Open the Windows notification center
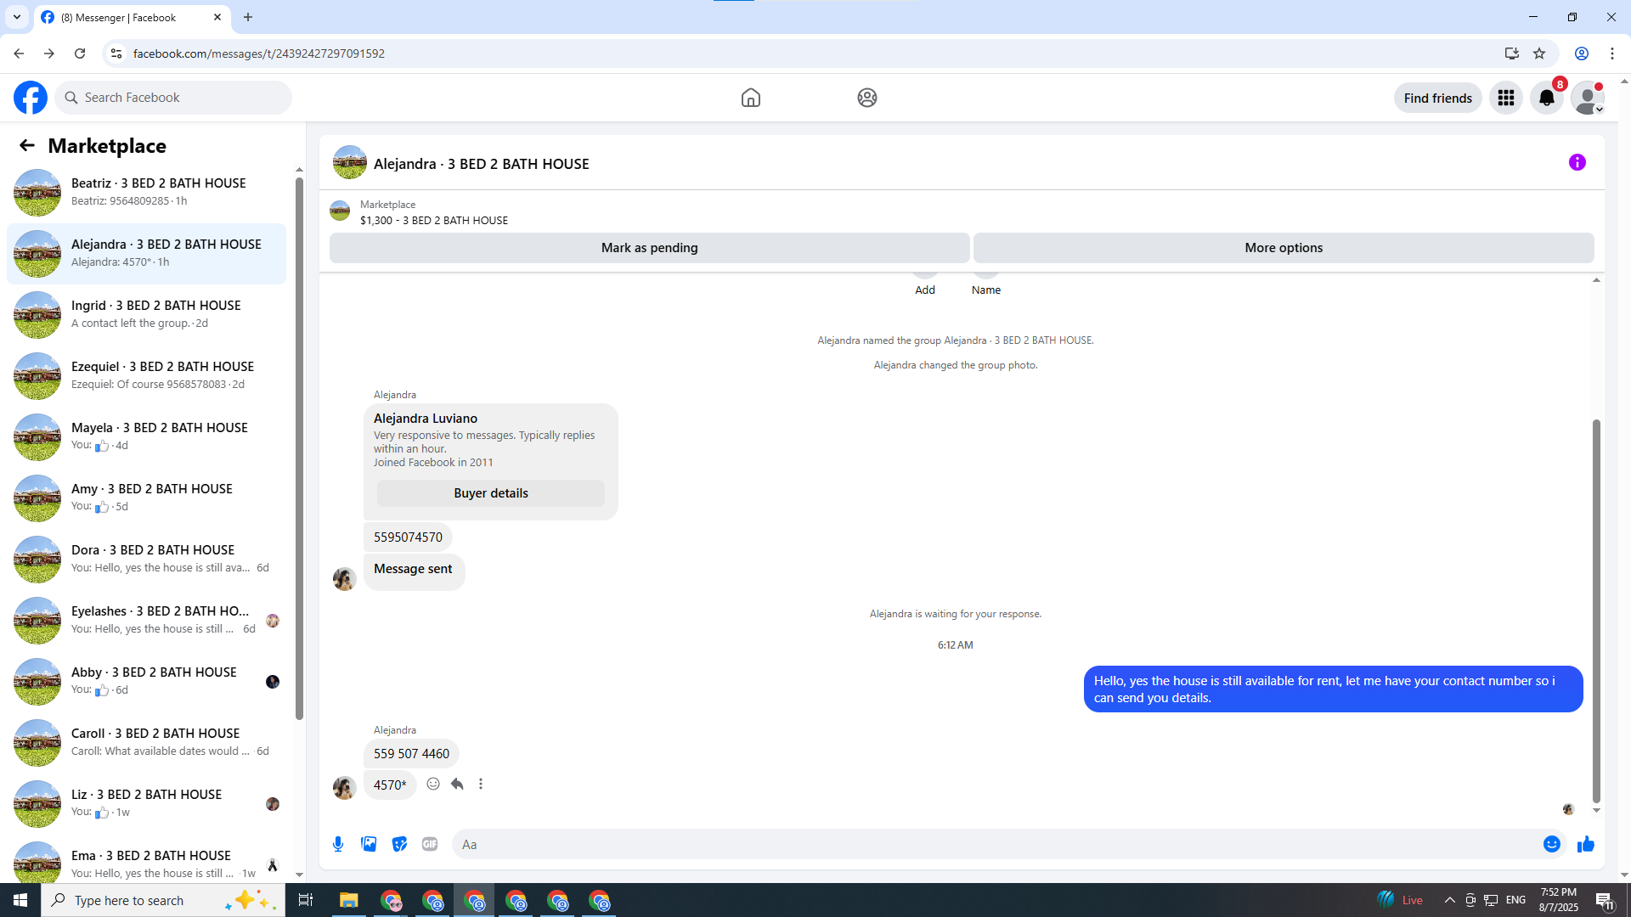The image size is (1631, 917). [x=1605, y=900]
